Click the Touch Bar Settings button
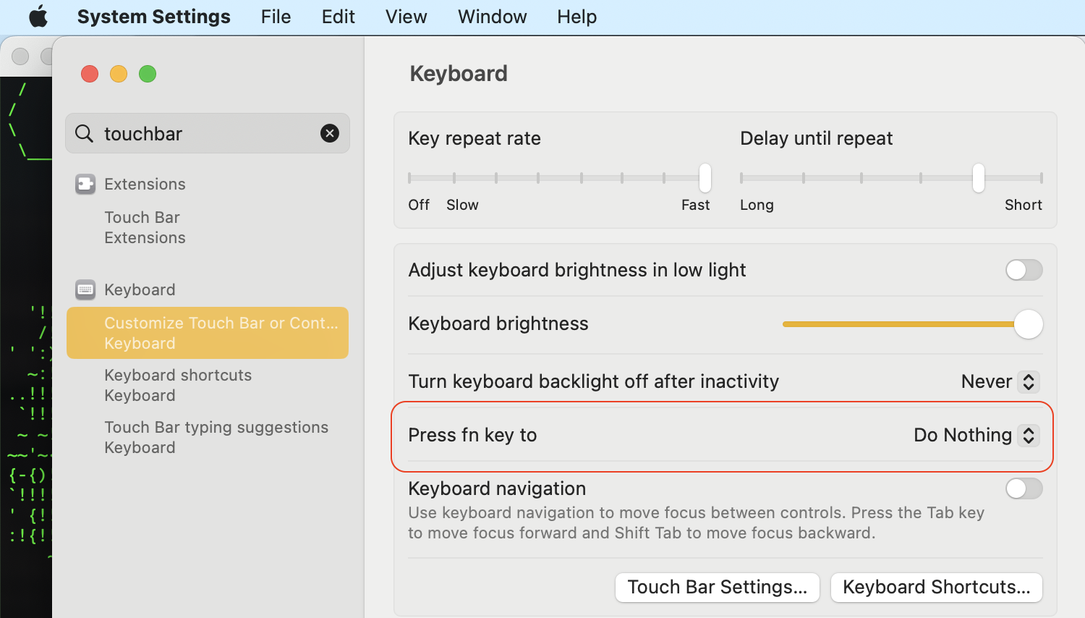The image size is (1085, 618). tap(717, 587)
